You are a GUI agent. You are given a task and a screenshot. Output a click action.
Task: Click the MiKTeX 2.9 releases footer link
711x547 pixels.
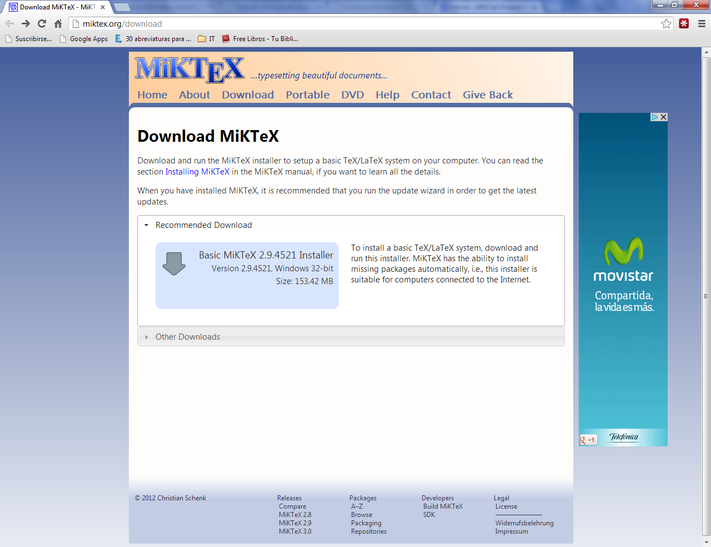pyautogui.click(x=295, y=523)
